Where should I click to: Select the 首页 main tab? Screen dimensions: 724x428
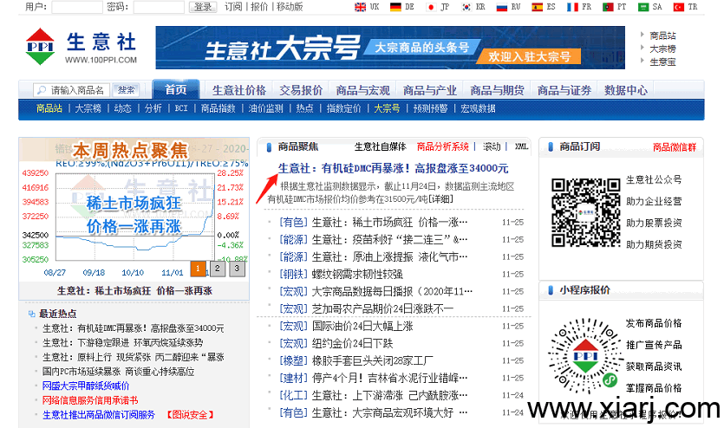[x=176, y=89]
